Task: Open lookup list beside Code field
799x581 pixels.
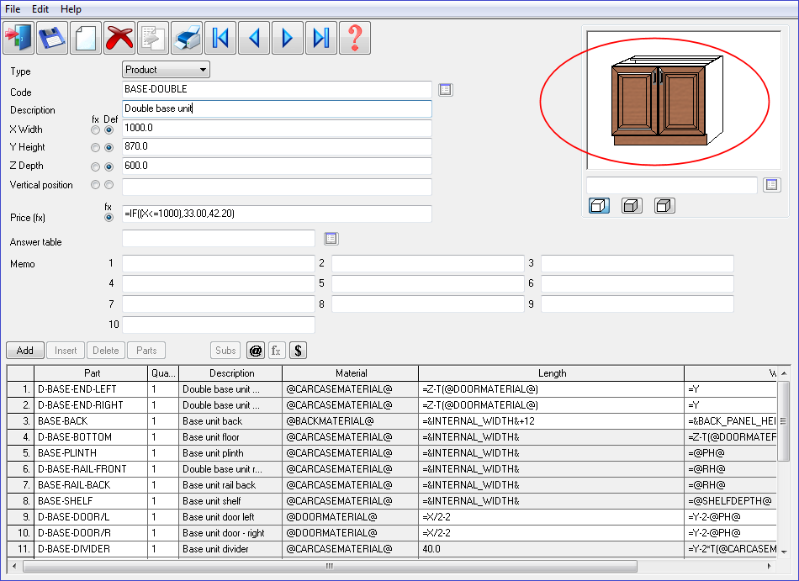Action: tap(446, 90)
